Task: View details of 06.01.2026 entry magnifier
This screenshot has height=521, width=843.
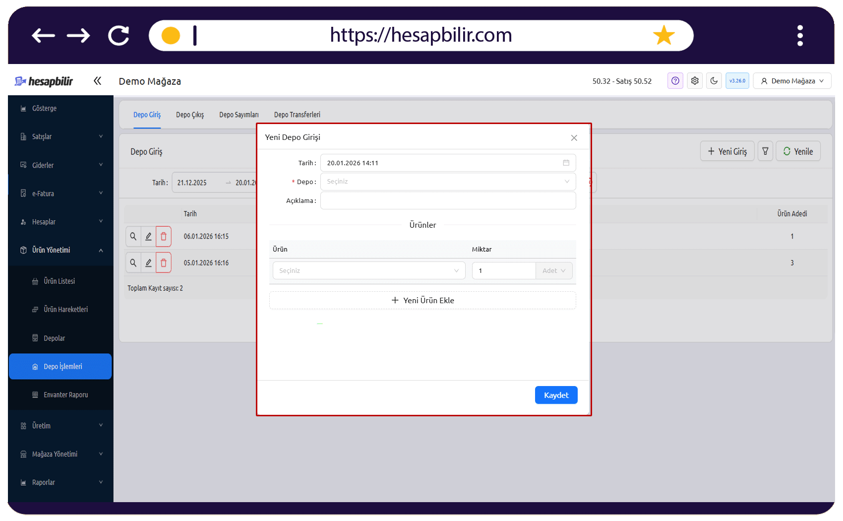Action: point(133,237)
